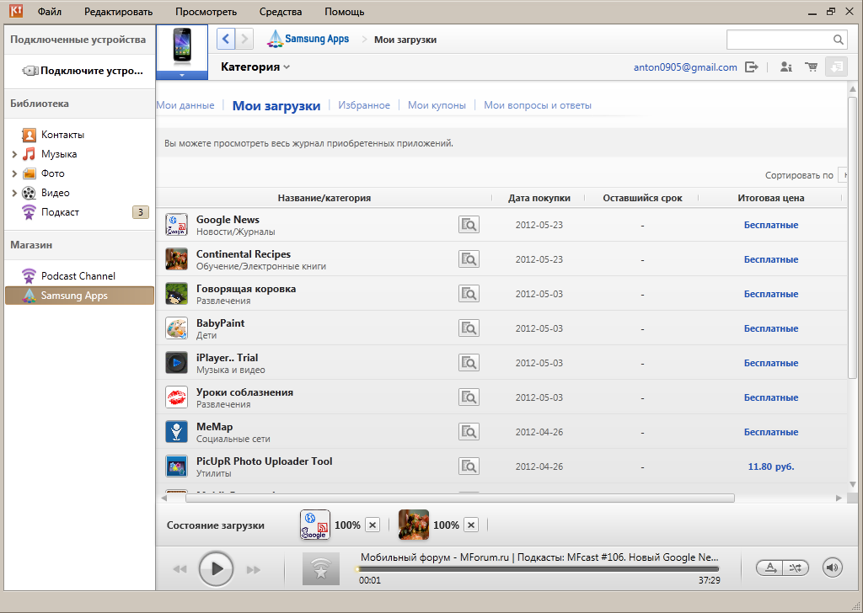Click the Samsung Apps logo in breadcrumb

308,39
